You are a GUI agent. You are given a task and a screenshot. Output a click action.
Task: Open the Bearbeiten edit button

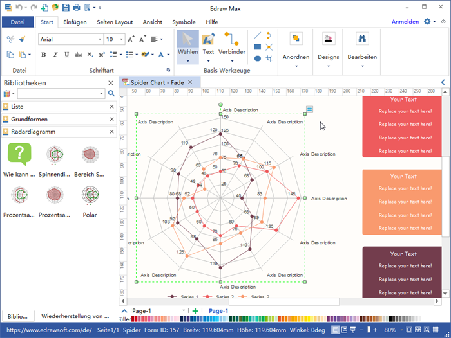[x=362, y=50]
